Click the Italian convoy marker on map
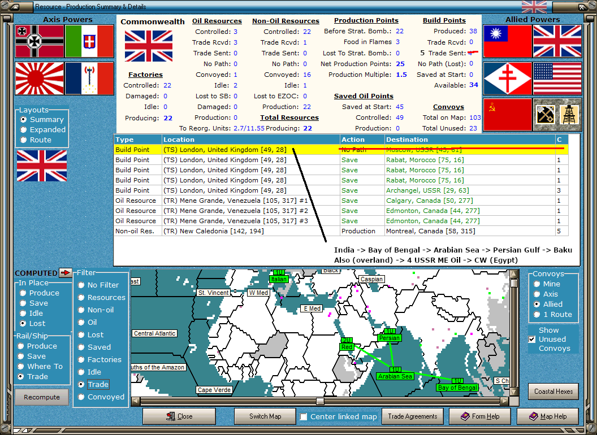This screenshot has height=435, width=597. pyautogui.click(x=279, y=279)
